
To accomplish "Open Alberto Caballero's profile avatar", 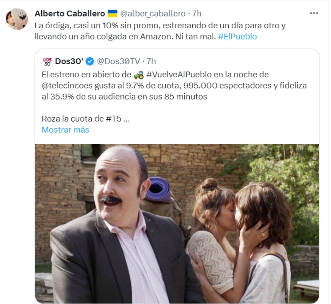I will tap(17, 19).
